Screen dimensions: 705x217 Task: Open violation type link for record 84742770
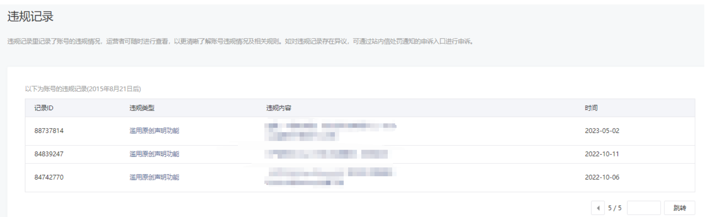(154, 177)
